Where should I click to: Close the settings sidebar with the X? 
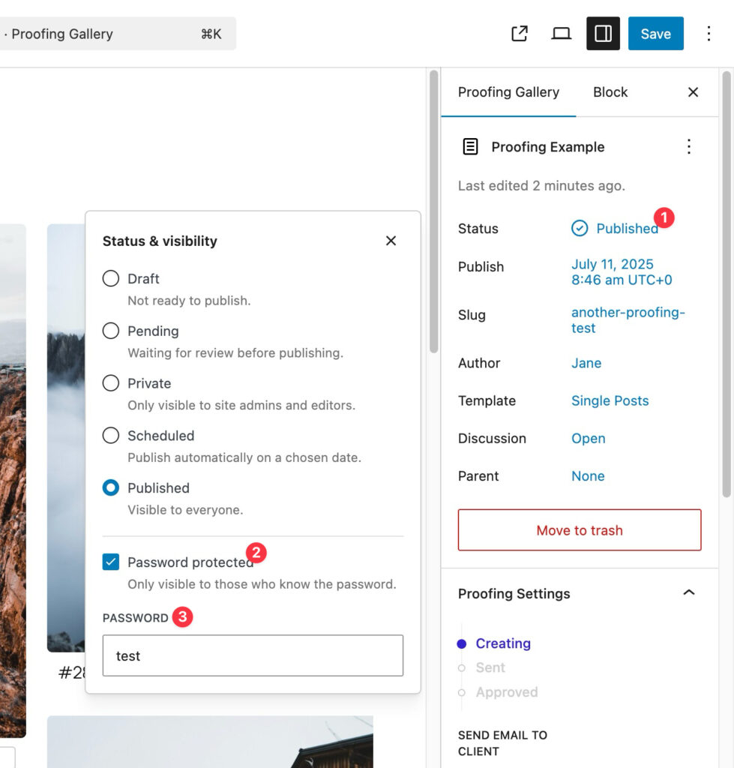tap(693, 92)
